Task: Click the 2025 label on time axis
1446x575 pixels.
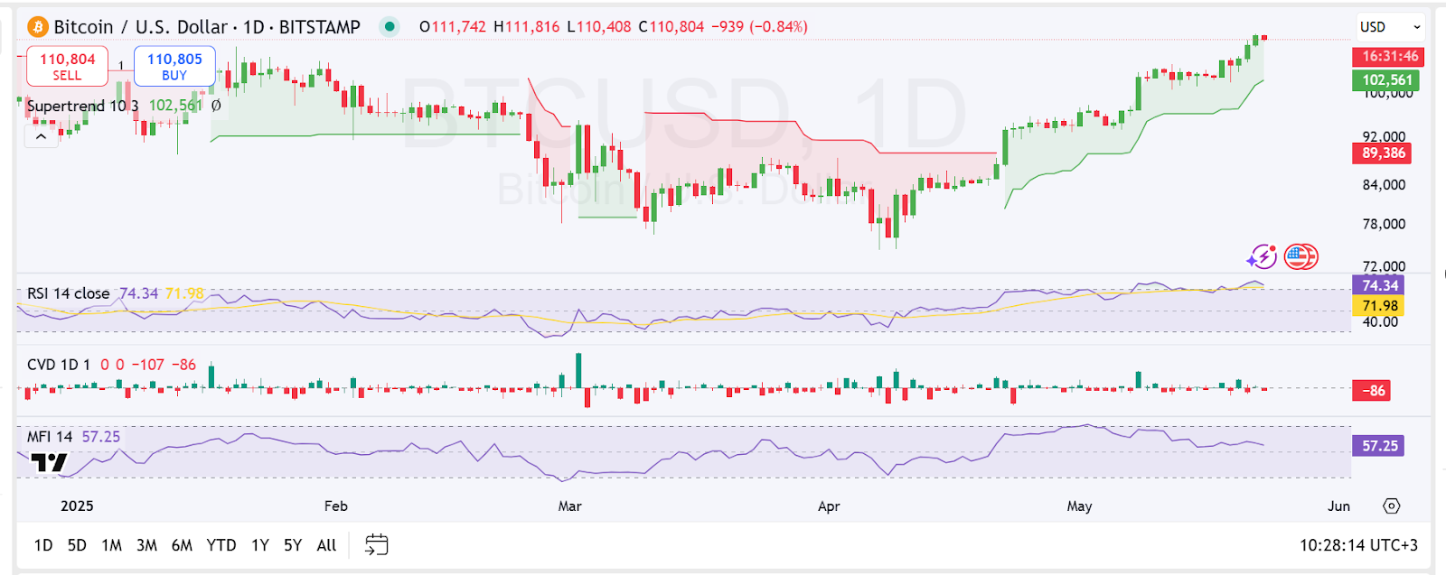Action: [x=77, y=506]
